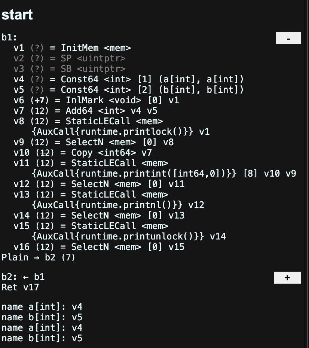Expand block b2 using the plus button
This screenshot has height=348, width=309.
pyautogui.click(x=287, y=277)
